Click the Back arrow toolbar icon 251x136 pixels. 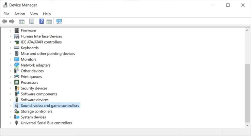[4, 21]
